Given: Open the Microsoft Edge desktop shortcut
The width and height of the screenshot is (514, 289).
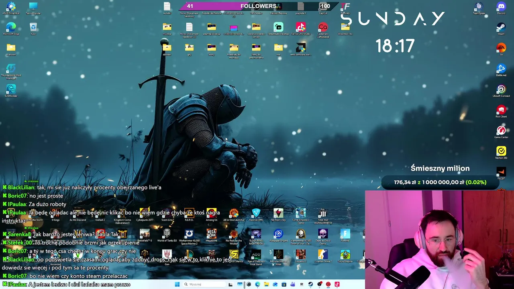Looking at the screenshot, I should click(x=11, y=29).
